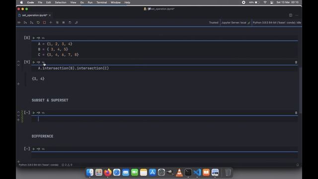Convert the SUBSET section cell to markdown
318x179 pixels.
43,113
